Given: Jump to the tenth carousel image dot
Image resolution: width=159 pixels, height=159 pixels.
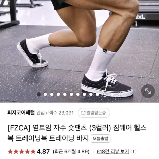Looking at the screenshot, I should click(97, 94).
